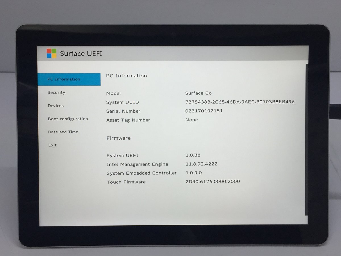The width and height of the screenshot is (341, 256).
Task: Click the PC Information heading
Action: (126, 76)
